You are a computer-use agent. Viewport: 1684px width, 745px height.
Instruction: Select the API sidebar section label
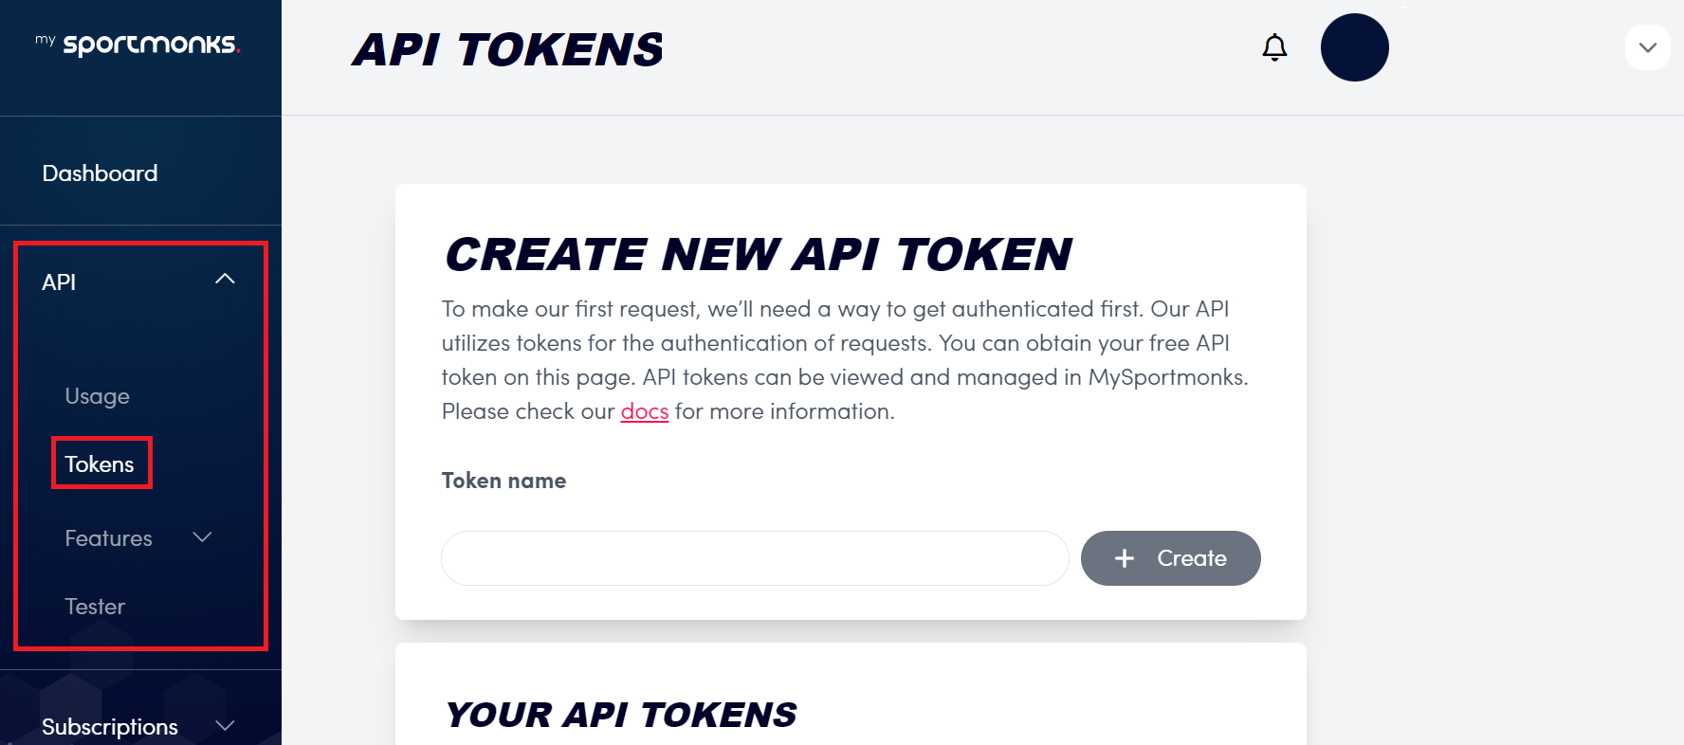(x=59, y=282)
